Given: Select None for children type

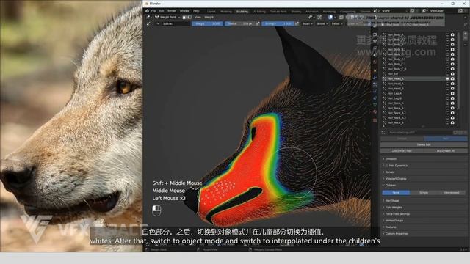Looking at the screenshot, I should point(396,192).
